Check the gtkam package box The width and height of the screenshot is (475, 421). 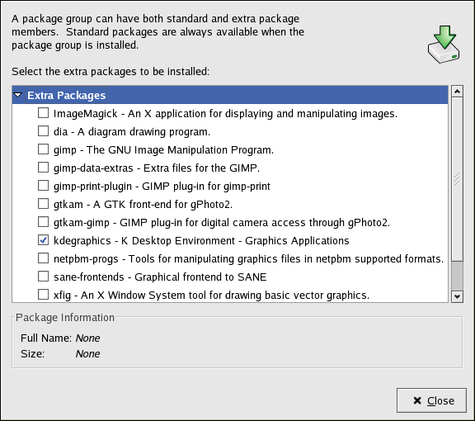44,204
